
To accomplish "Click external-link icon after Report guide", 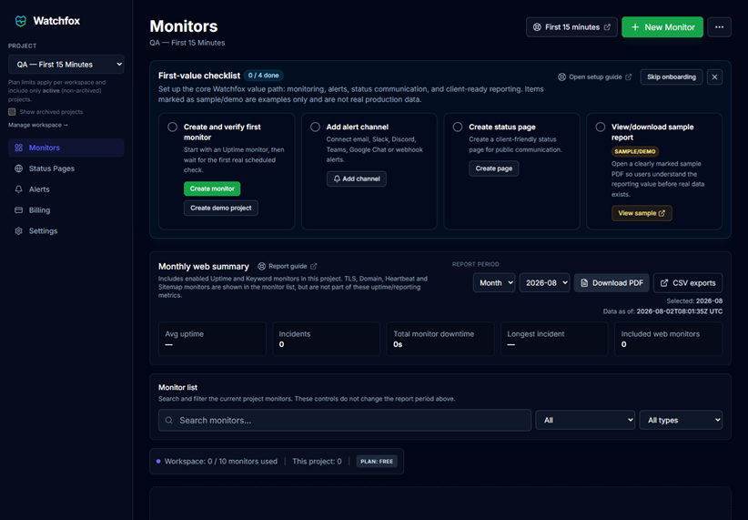I will (313, 267).
